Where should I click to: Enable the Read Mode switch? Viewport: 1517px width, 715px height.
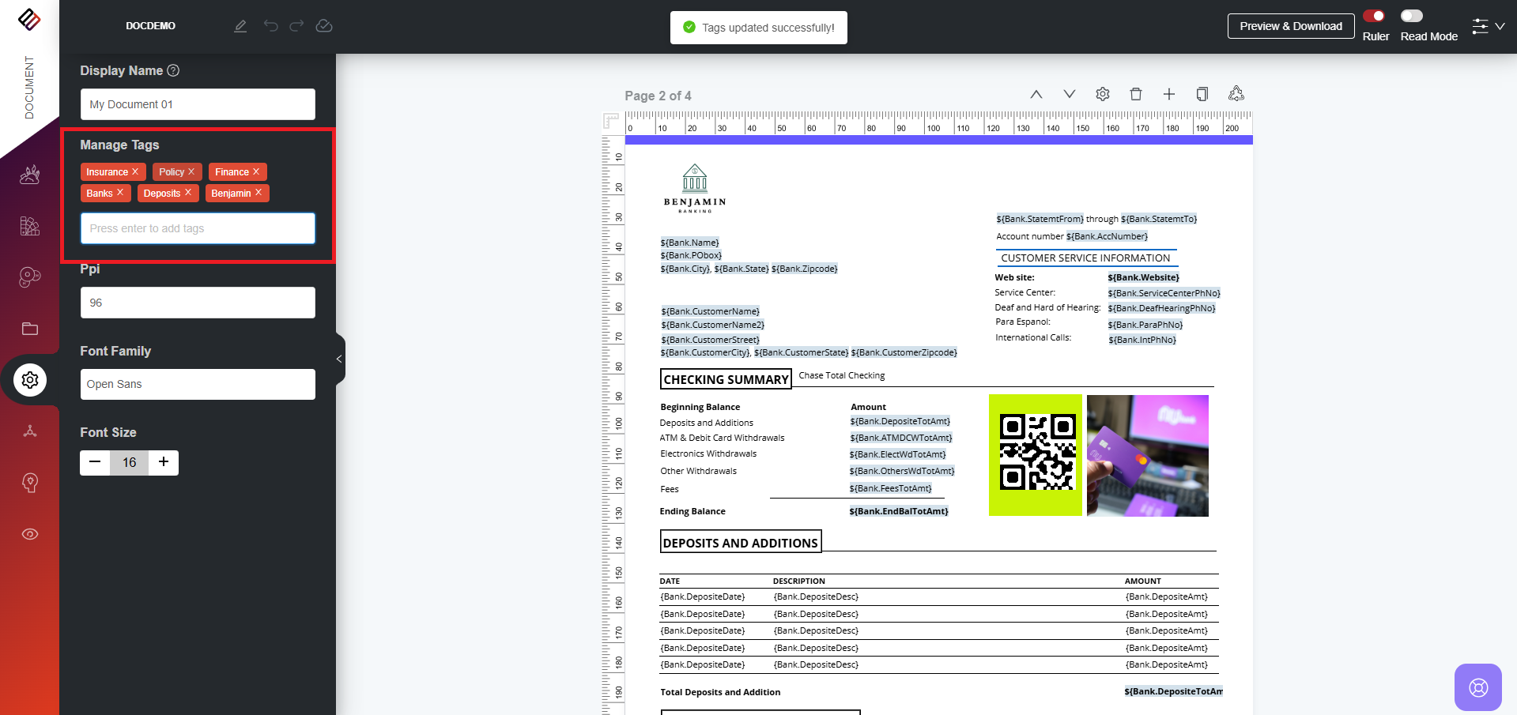(x=1411, y=16)
